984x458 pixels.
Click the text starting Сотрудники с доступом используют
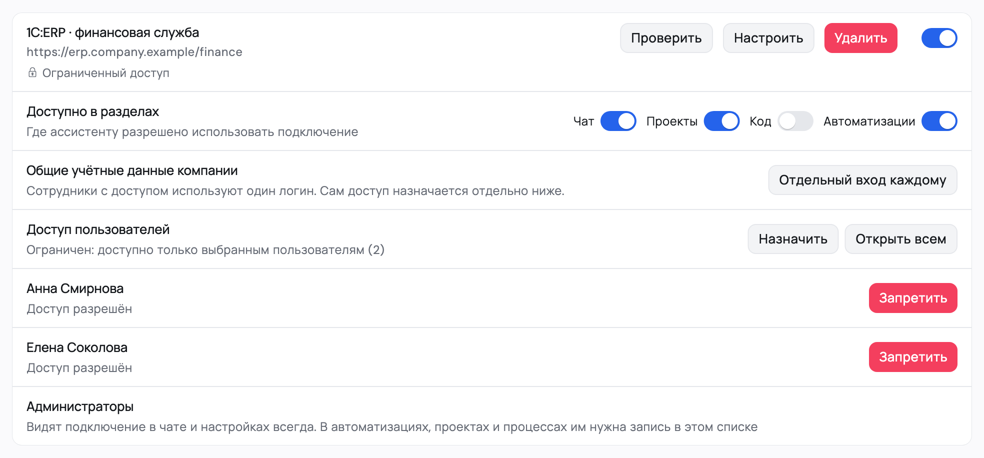click(295, 191)
